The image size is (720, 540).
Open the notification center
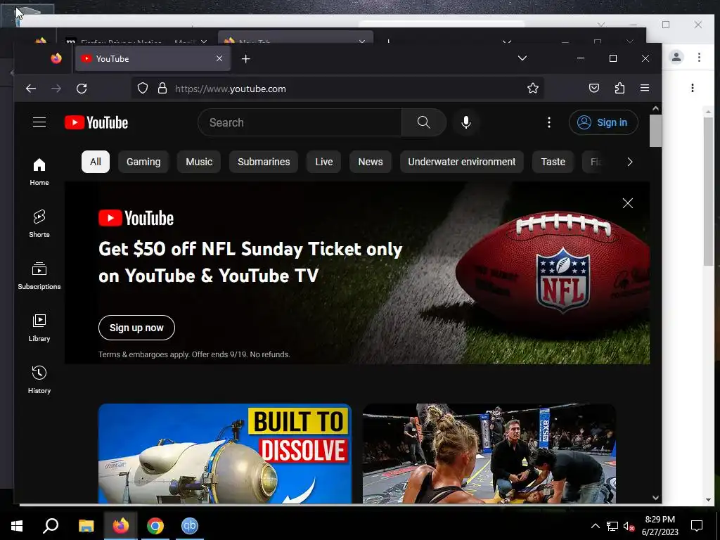coord(697,525)
